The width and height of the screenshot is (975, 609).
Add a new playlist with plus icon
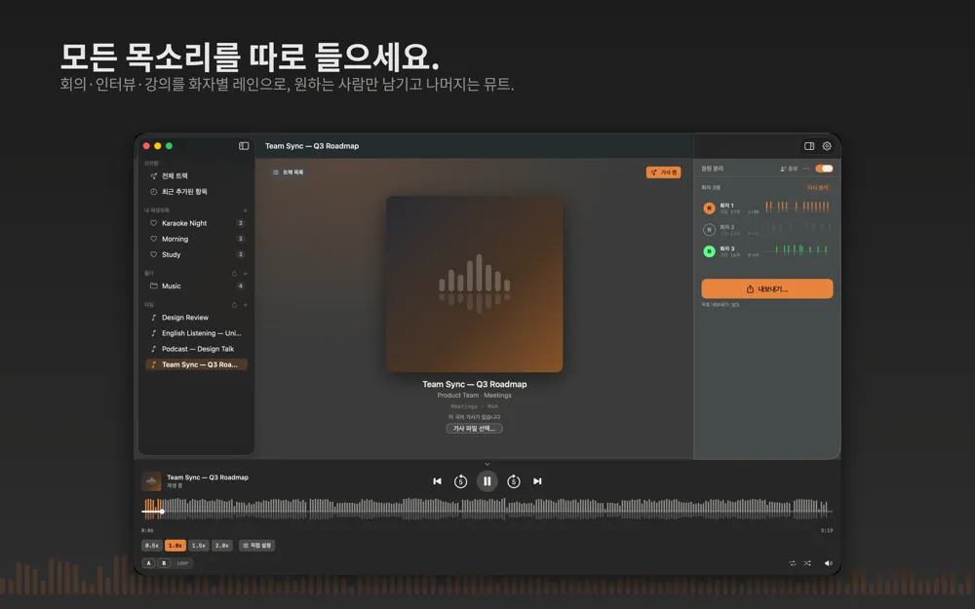click(245, 210)
